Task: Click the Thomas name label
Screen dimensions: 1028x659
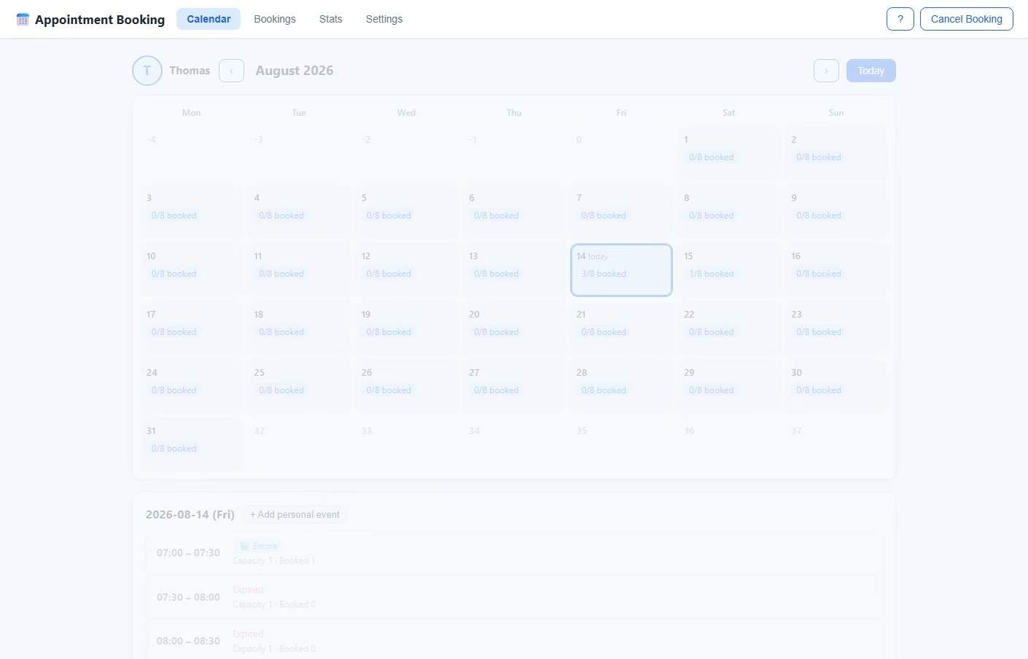Action: [x=190, y=71]
